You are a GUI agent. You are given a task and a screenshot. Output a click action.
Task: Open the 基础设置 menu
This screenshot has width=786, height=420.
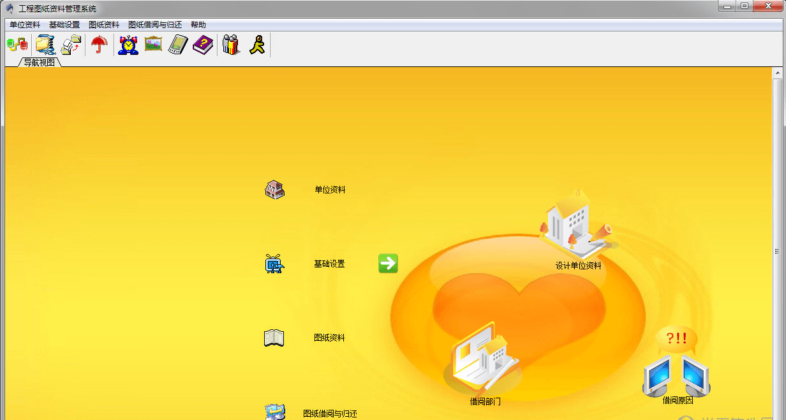pyautogui.click(x=64, y=25)
